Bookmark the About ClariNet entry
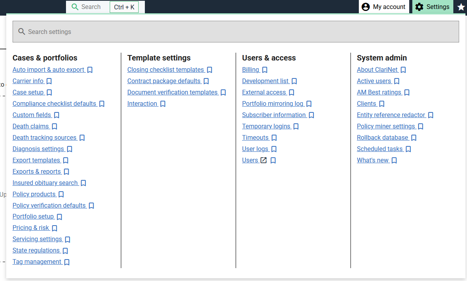 [403, 70]
